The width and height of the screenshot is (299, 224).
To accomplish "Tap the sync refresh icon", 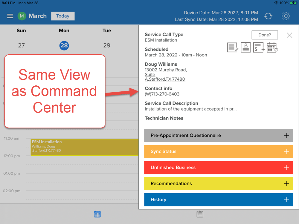I will coord(268,16).
